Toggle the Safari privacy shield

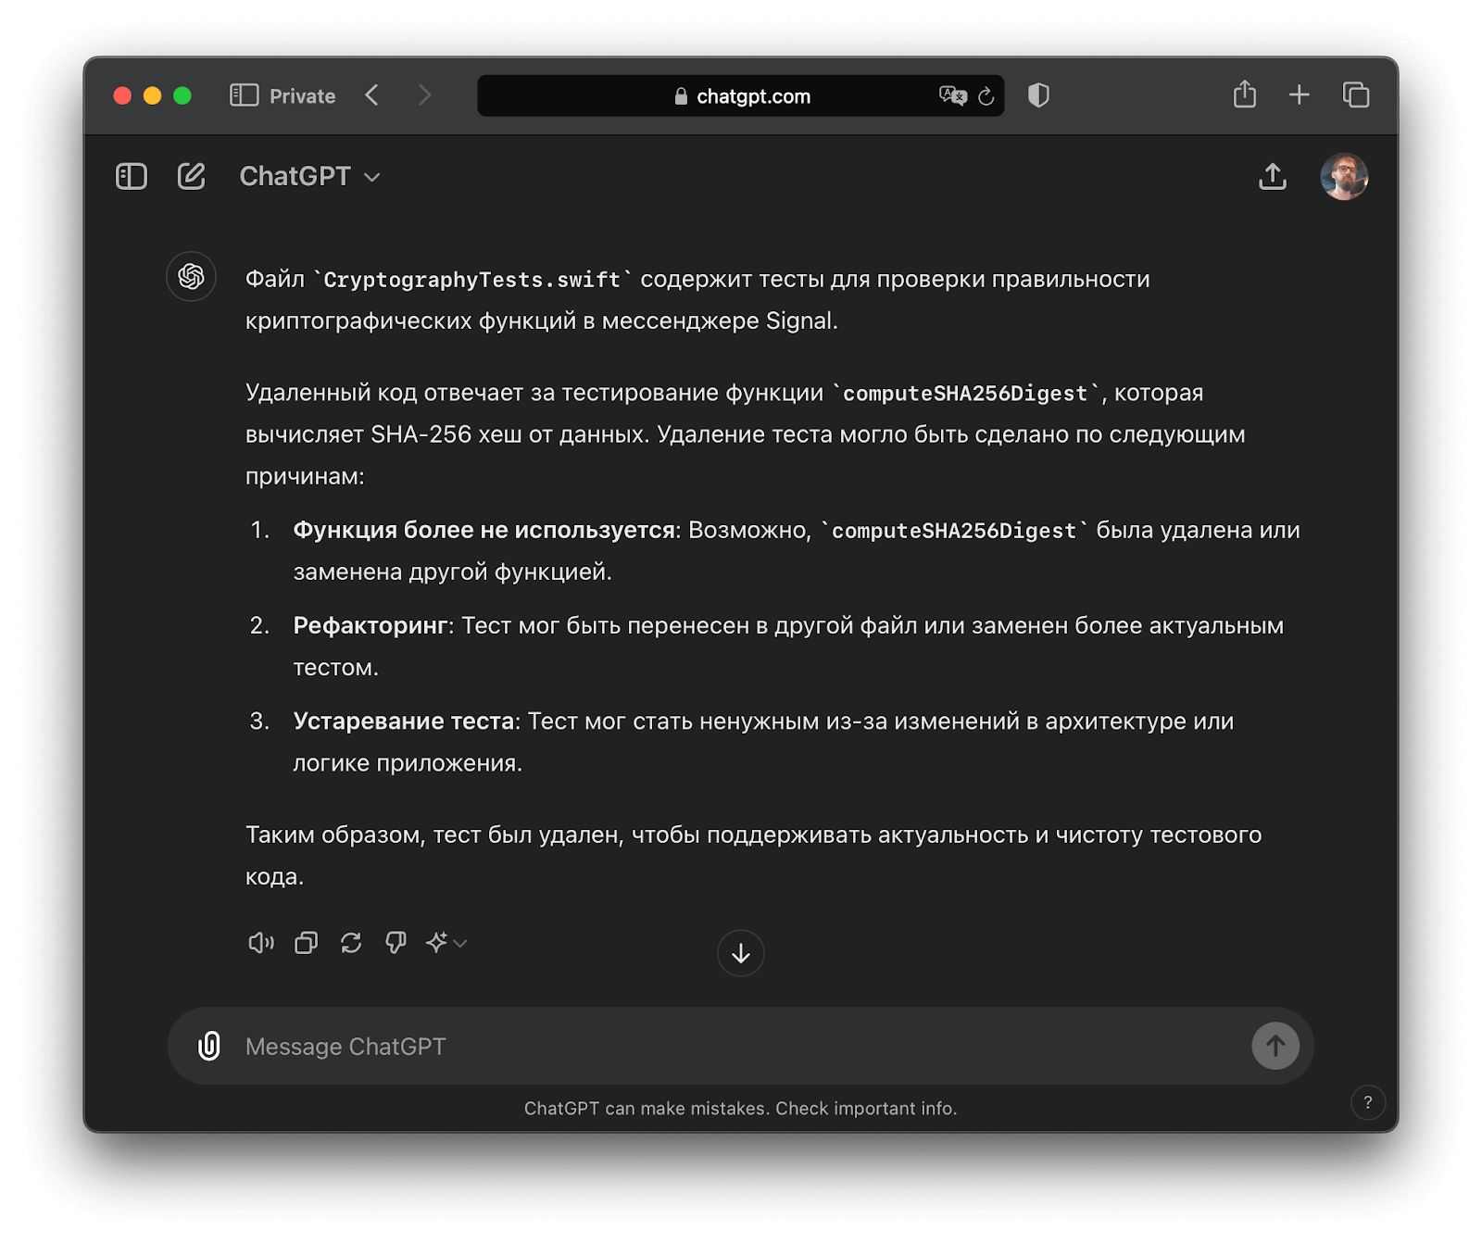pos(1038,94)
